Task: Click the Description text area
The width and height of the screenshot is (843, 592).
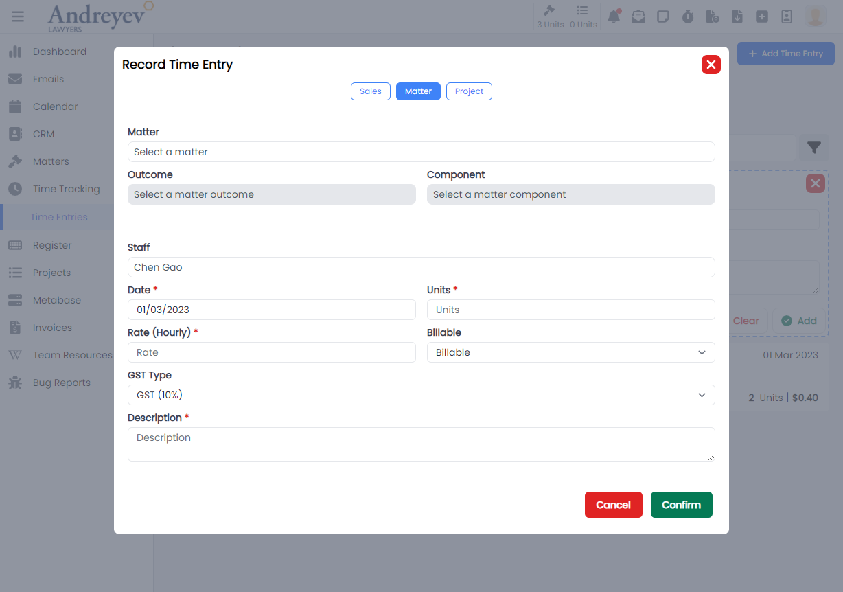Action: pos(421,444)
